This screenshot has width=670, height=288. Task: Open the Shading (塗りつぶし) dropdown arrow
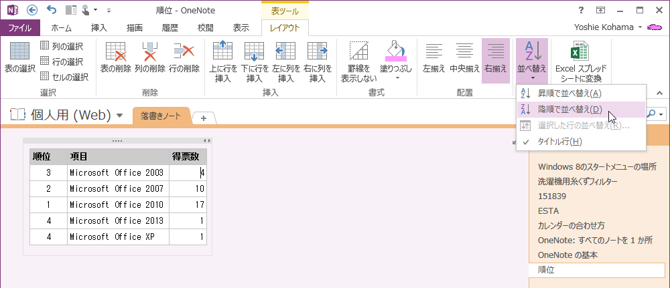[x=397, y=78]
